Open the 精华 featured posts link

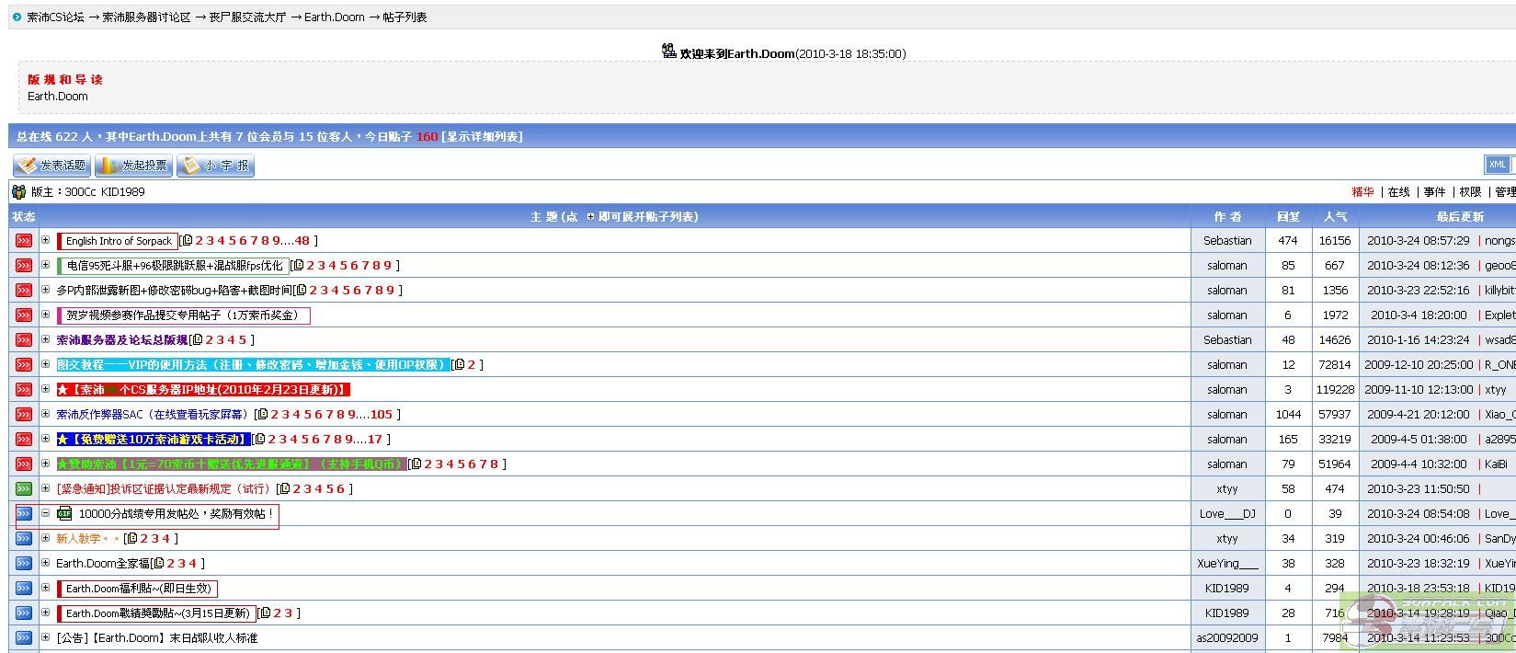tap(1362, 192)
